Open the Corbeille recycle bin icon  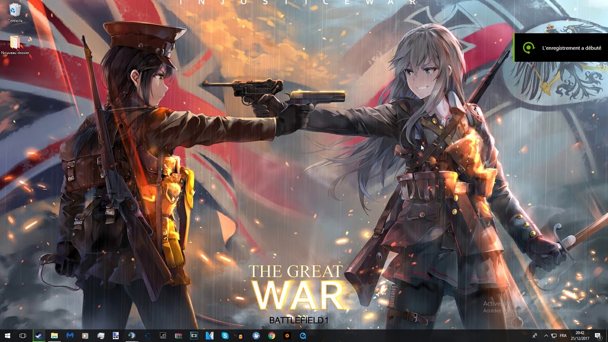[15, 13]
